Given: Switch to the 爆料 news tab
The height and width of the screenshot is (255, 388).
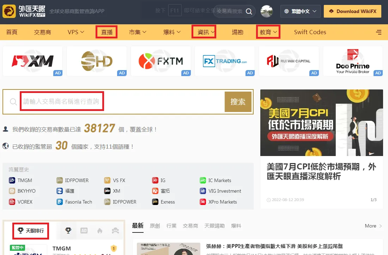Looking at the screenshot, I should pos(236,226).
